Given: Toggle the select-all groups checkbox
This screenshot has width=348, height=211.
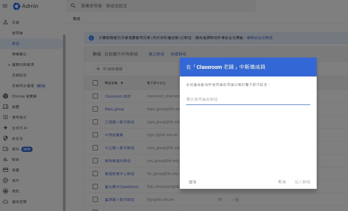Looking at the screenshot, I should pyautogui.click(x=95, y=83).
